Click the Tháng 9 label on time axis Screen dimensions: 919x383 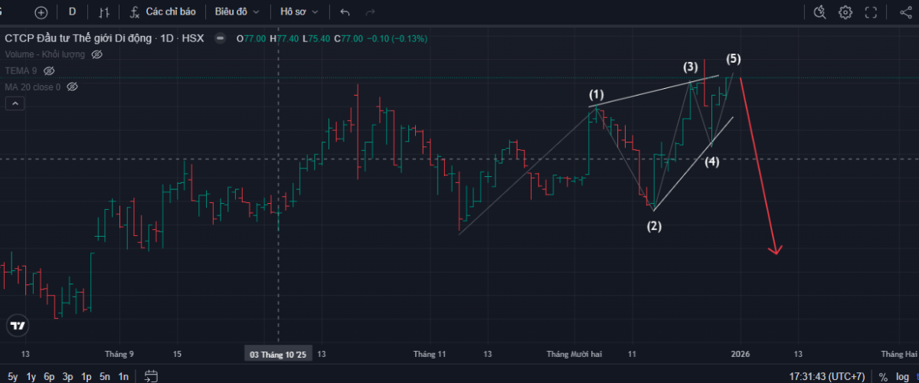click(x=119, y=354)
